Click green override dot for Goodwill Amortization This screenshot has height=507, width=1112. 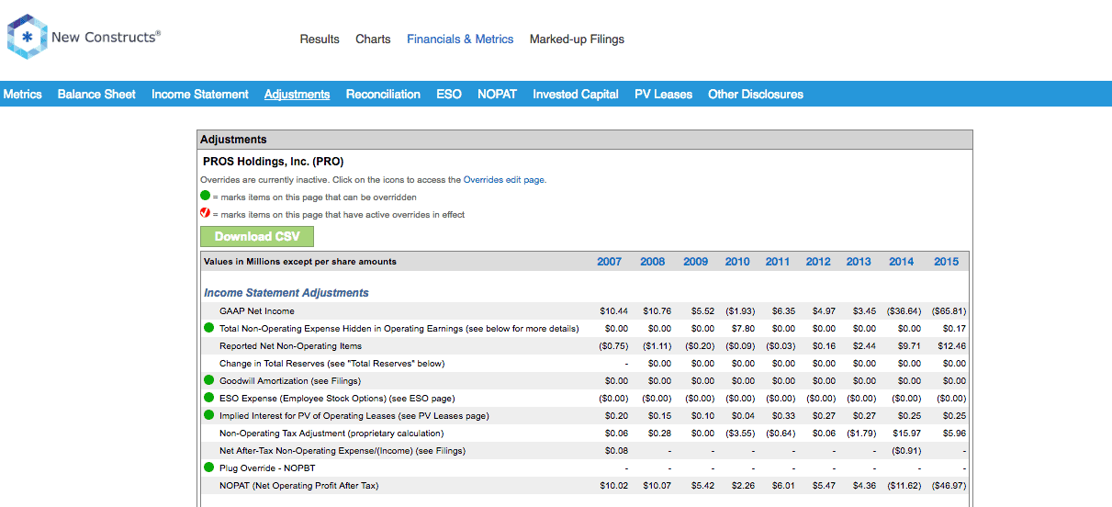tap(208, 380)
